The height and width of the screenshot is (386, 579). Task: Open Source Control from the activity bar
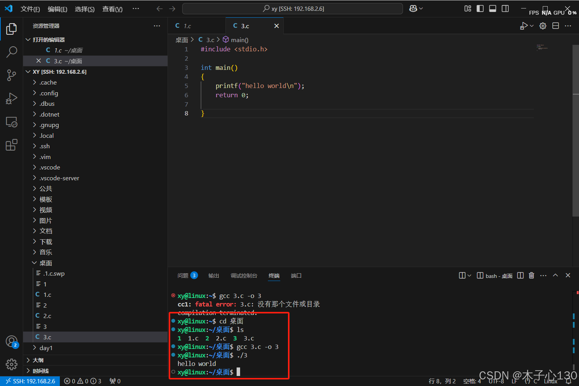pyautogui.click(x=12, y=75)
